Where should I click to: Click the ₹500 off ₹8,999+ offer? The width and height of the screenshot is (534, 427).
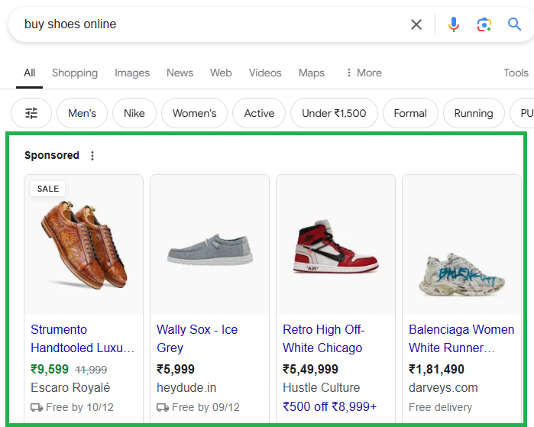tap(330, 406)
